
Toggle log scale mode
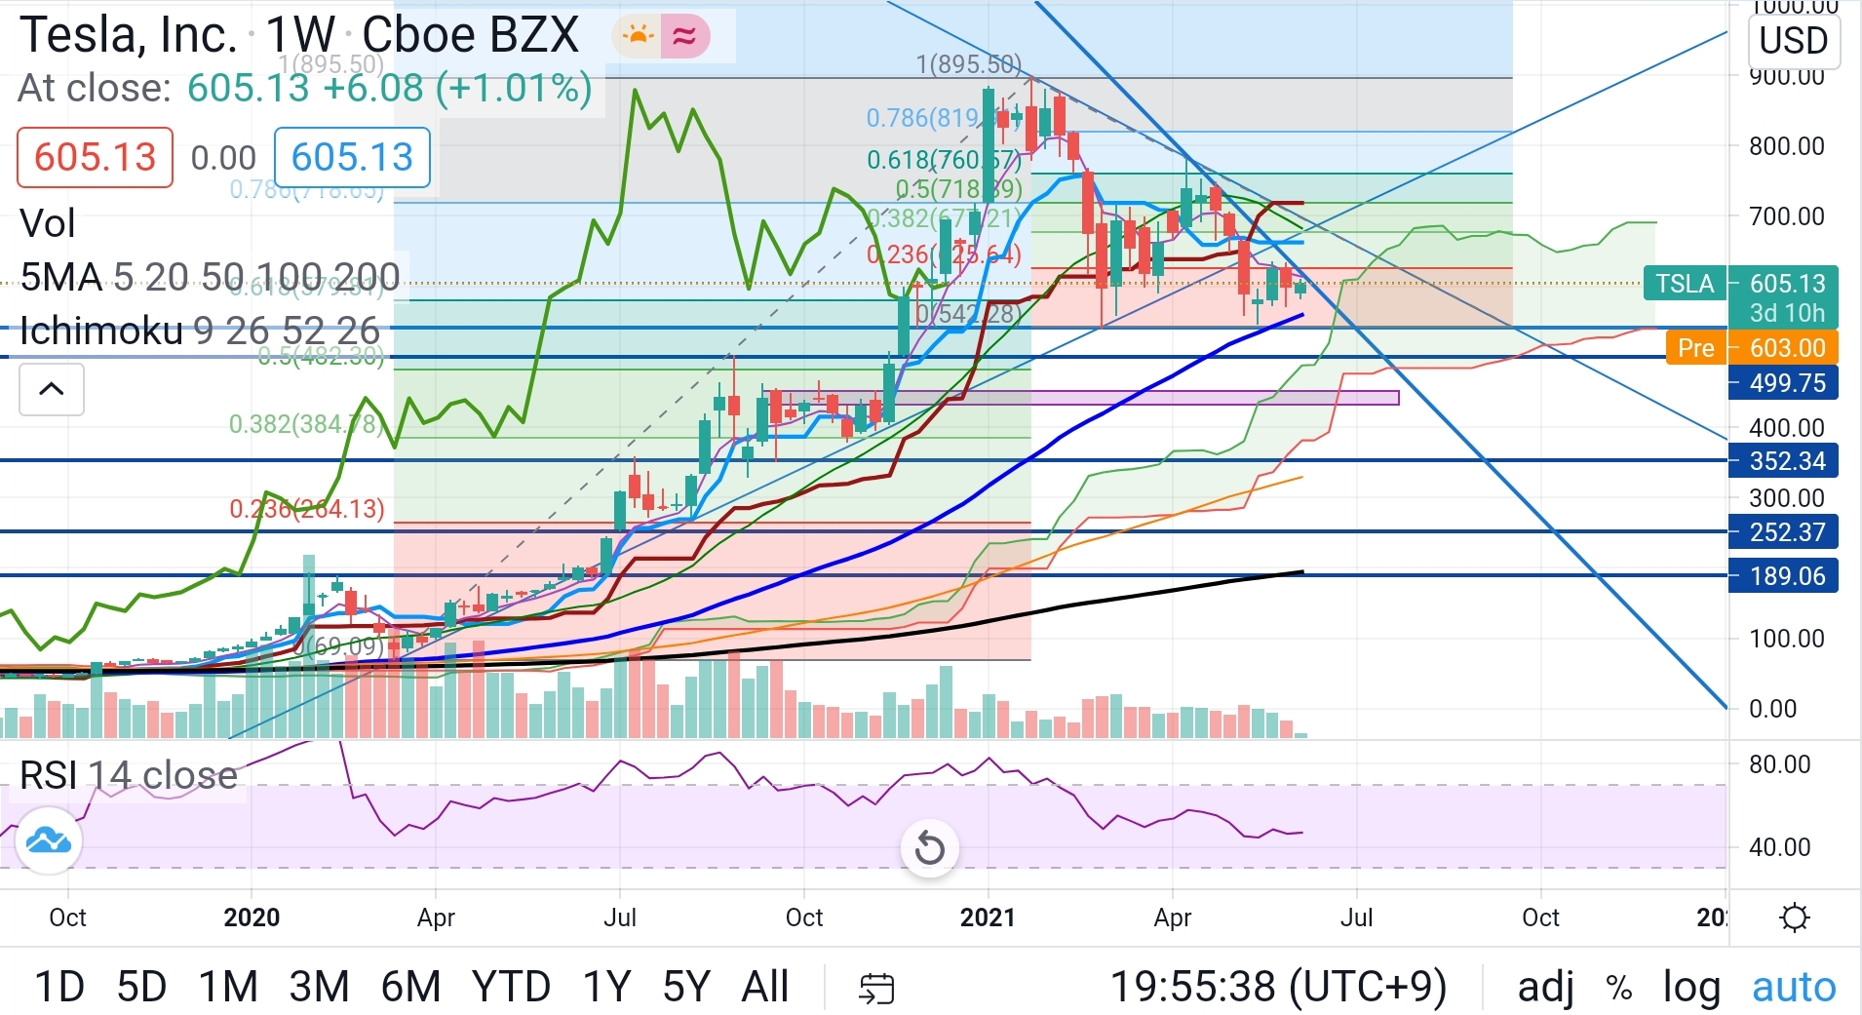pyautogui.click(x=1691, y=989)
